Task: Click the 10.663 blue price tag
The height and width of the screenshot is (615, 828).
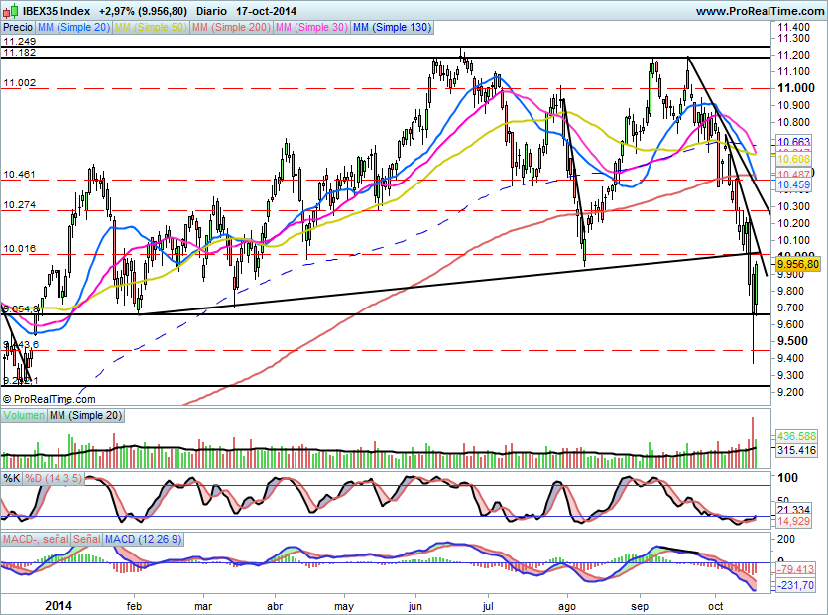Action: [793, 142]
